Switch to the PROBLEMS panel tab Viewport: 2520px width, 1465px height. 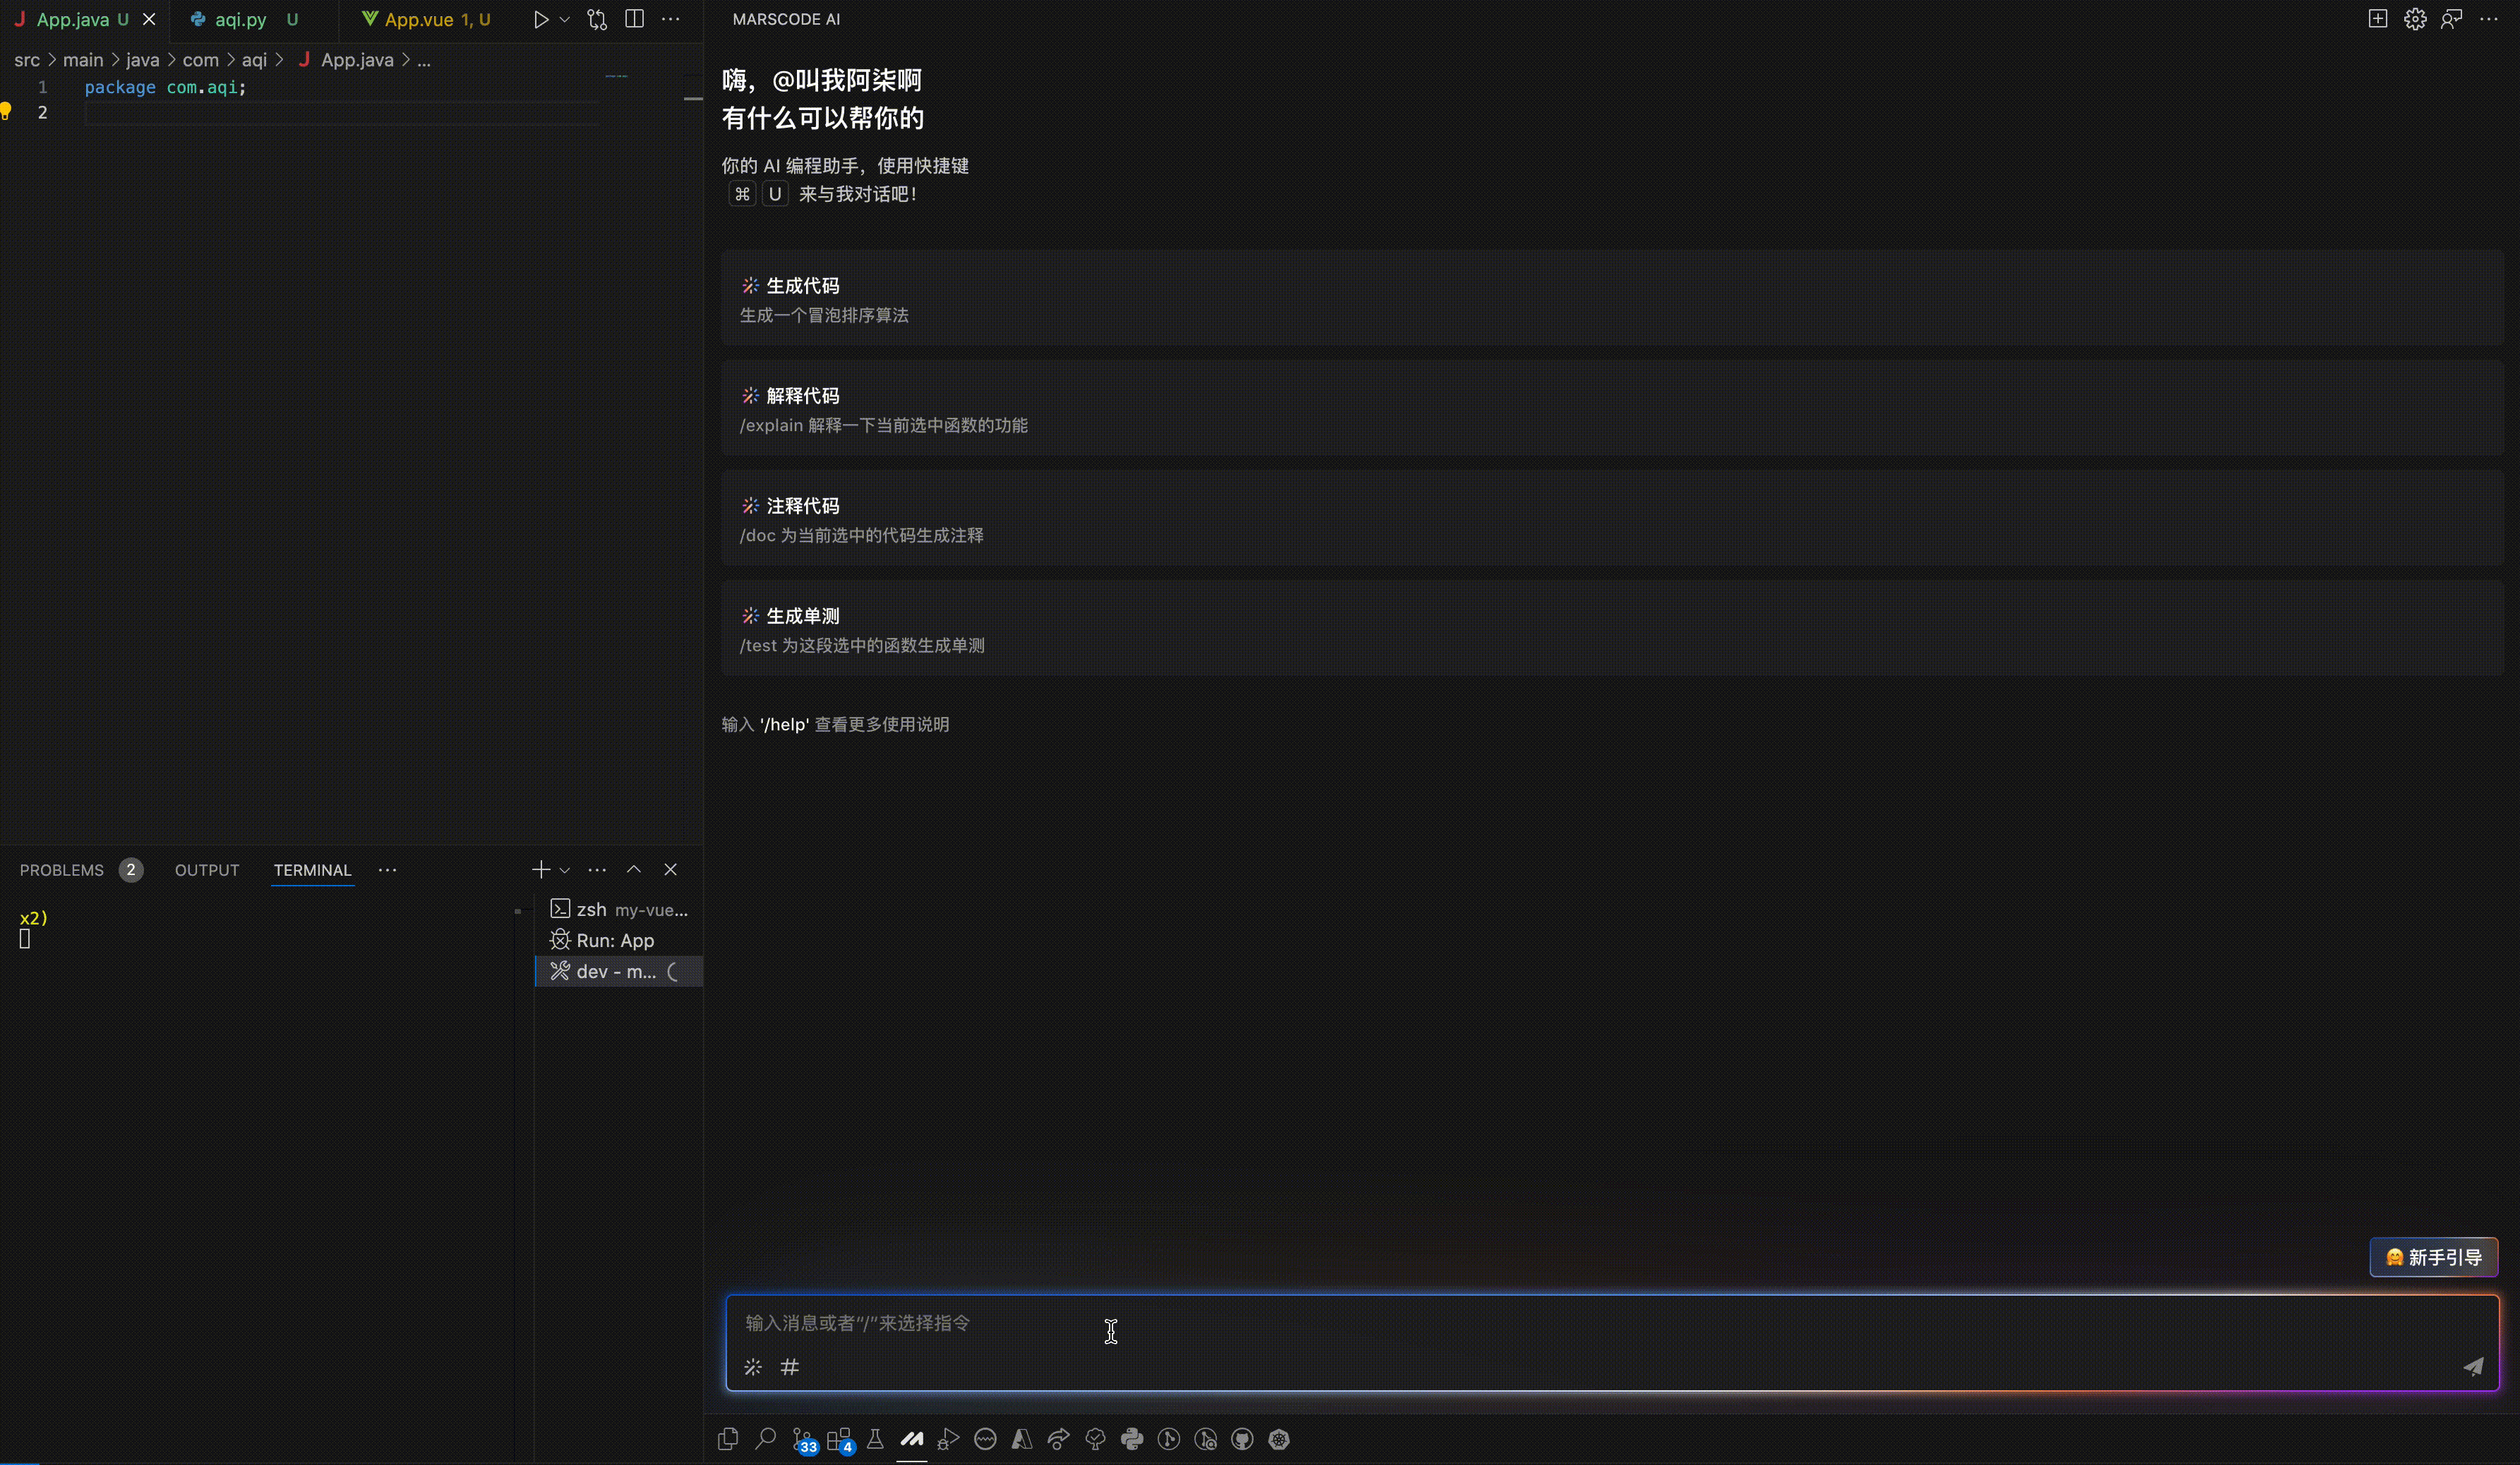pos(62,870)
